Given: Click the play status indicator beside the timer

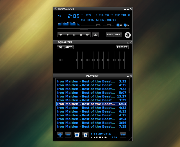Looking at the screenshot, I should coord(60,16).
